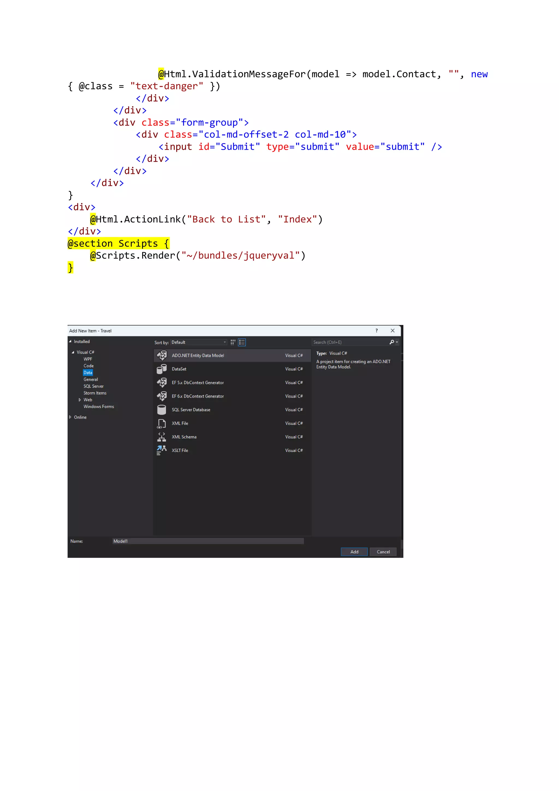
Task: Click the input id="Submit" code line
Action: click(x=300, y=146)
